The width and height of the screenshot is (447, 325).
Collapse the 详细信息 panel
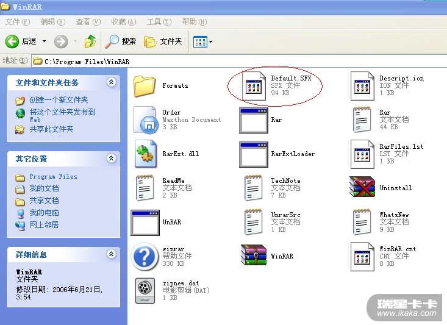[111, 254]
